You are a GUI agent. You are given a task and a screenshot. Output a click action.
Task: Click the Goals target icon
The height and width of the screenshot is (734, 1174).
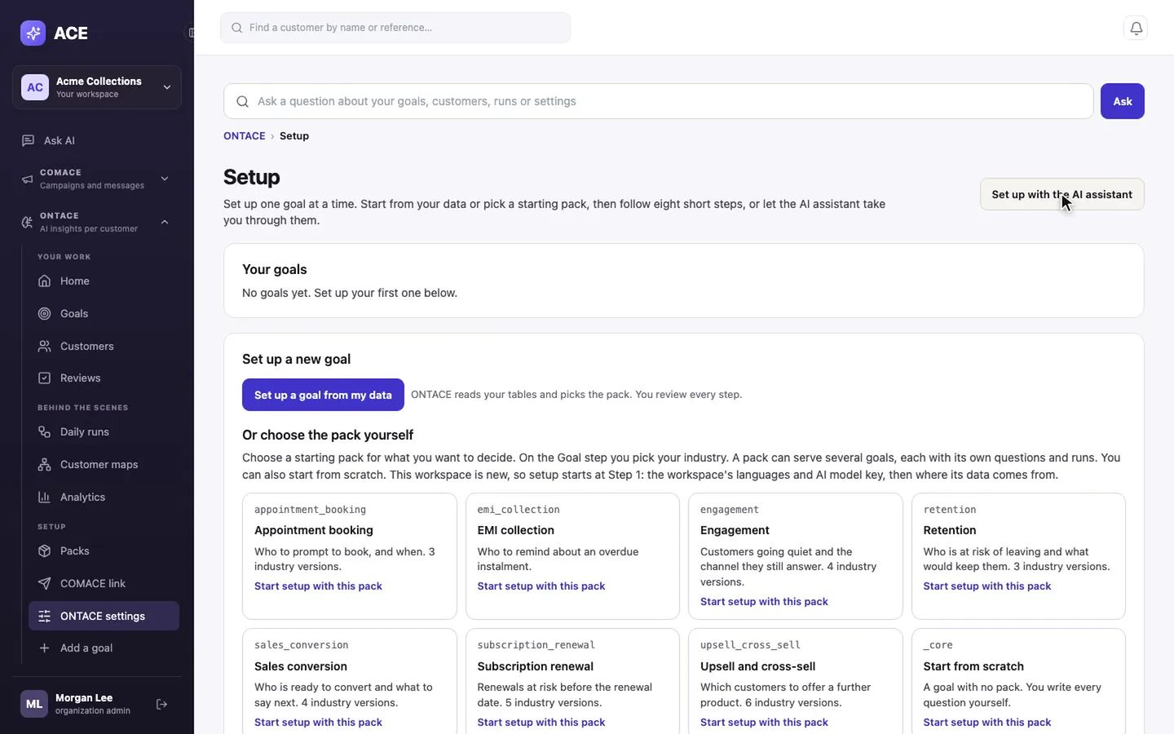45,313
